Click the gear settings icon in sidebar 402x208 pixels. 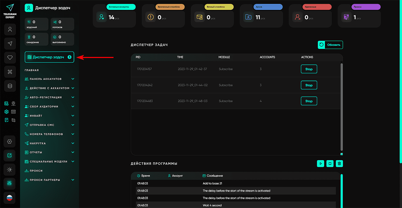(10, 141)
